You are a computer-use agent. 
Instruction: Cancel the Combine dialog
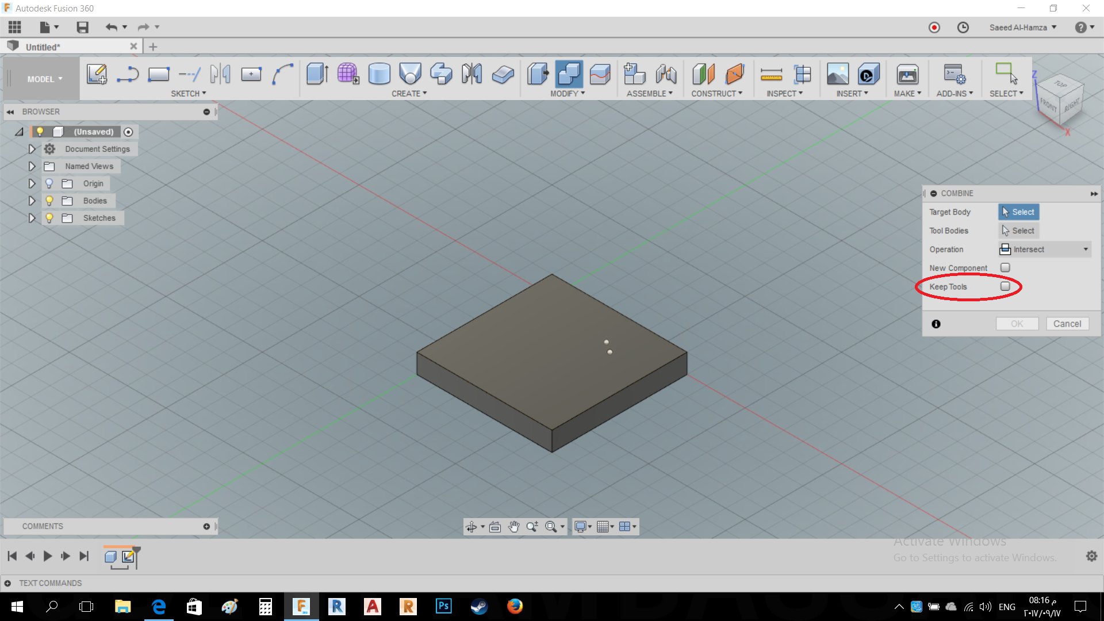(x=1067, y=323)
